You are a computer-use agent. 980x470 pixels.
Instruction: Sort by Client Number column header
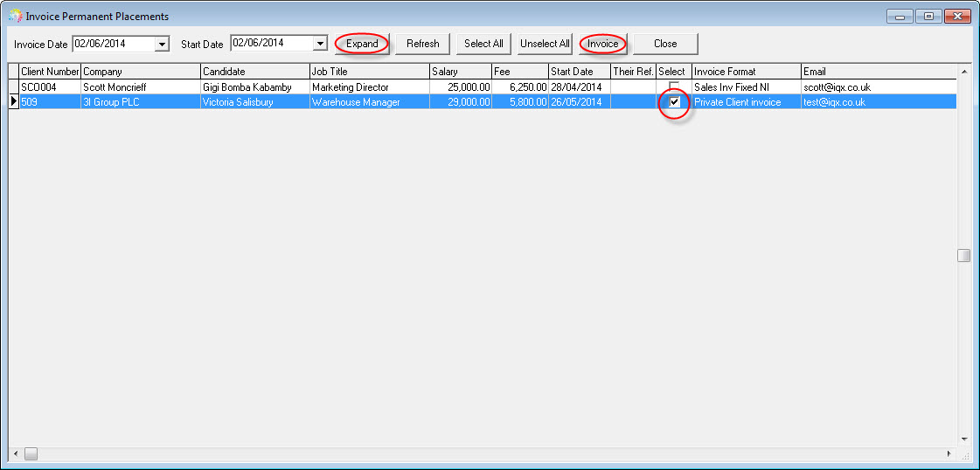50,72
